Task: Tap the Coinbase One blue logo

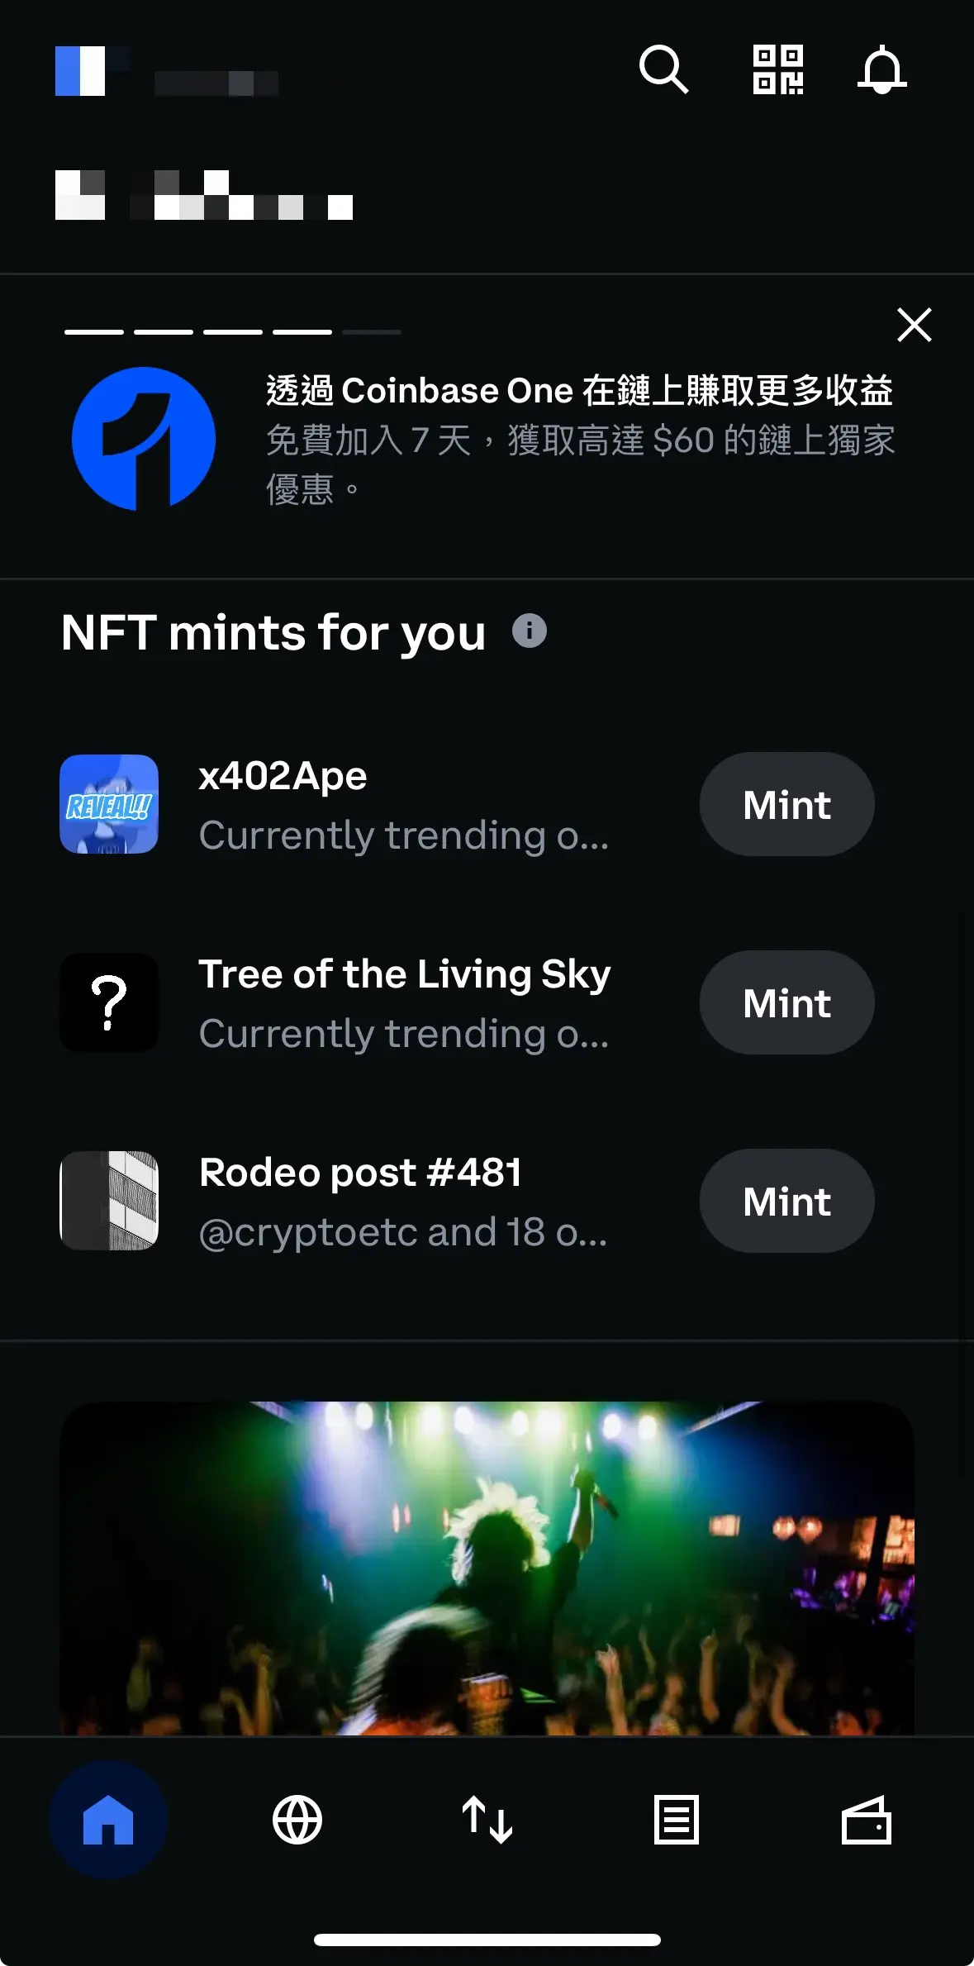Action: click(x=144, y=439)
